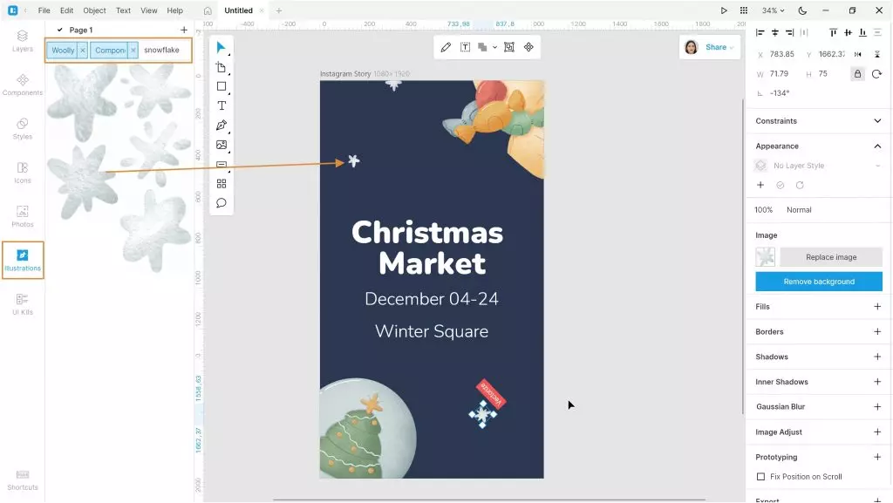893x503 pixels.
Task: Open the Layers panel
Action: 22,41
